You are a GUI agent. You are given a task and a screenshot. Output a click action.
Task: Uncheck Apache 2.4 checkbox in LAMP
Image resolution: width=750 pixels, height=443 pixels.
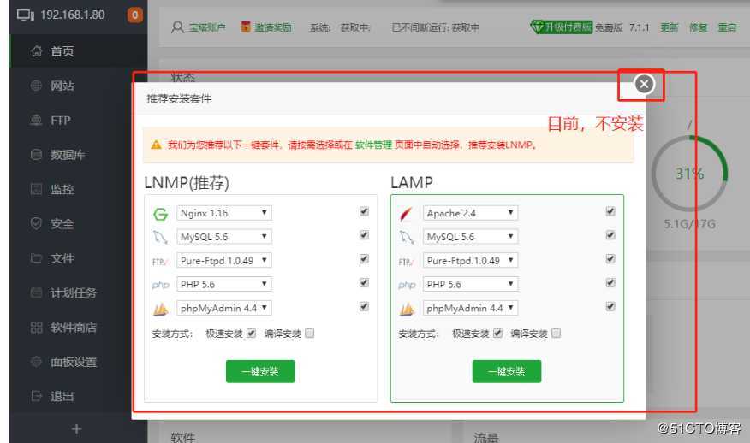click(610, 211)
